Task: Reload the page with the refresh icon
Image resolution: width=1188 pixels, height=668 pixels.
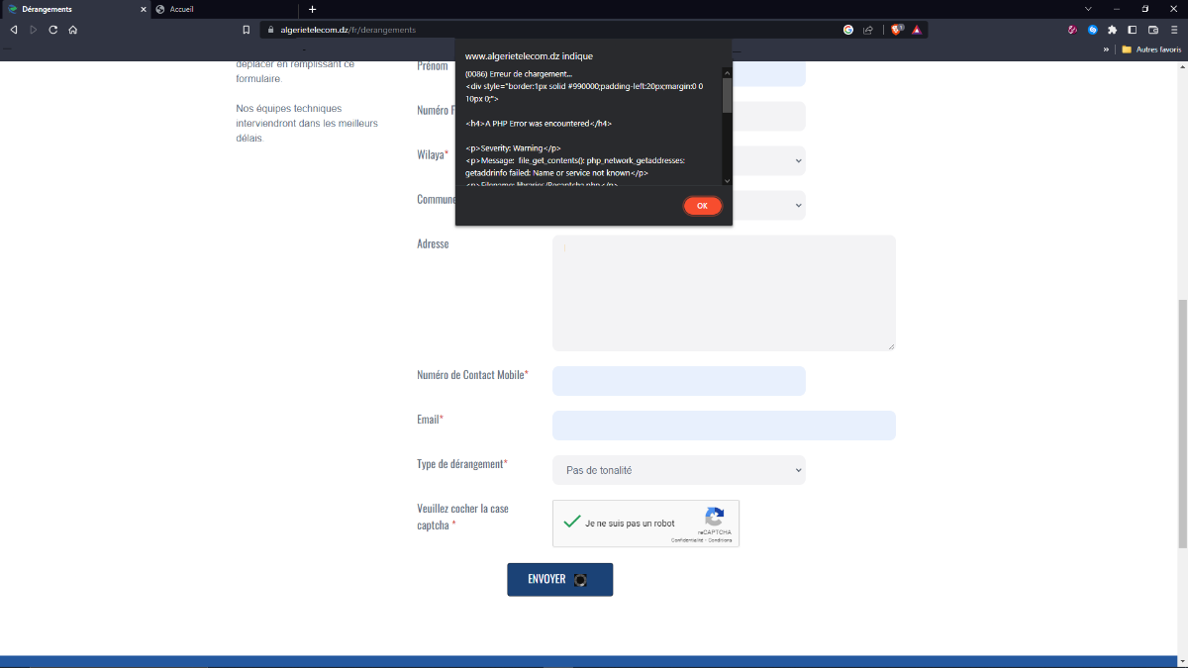Action: [x=52, y=30]
